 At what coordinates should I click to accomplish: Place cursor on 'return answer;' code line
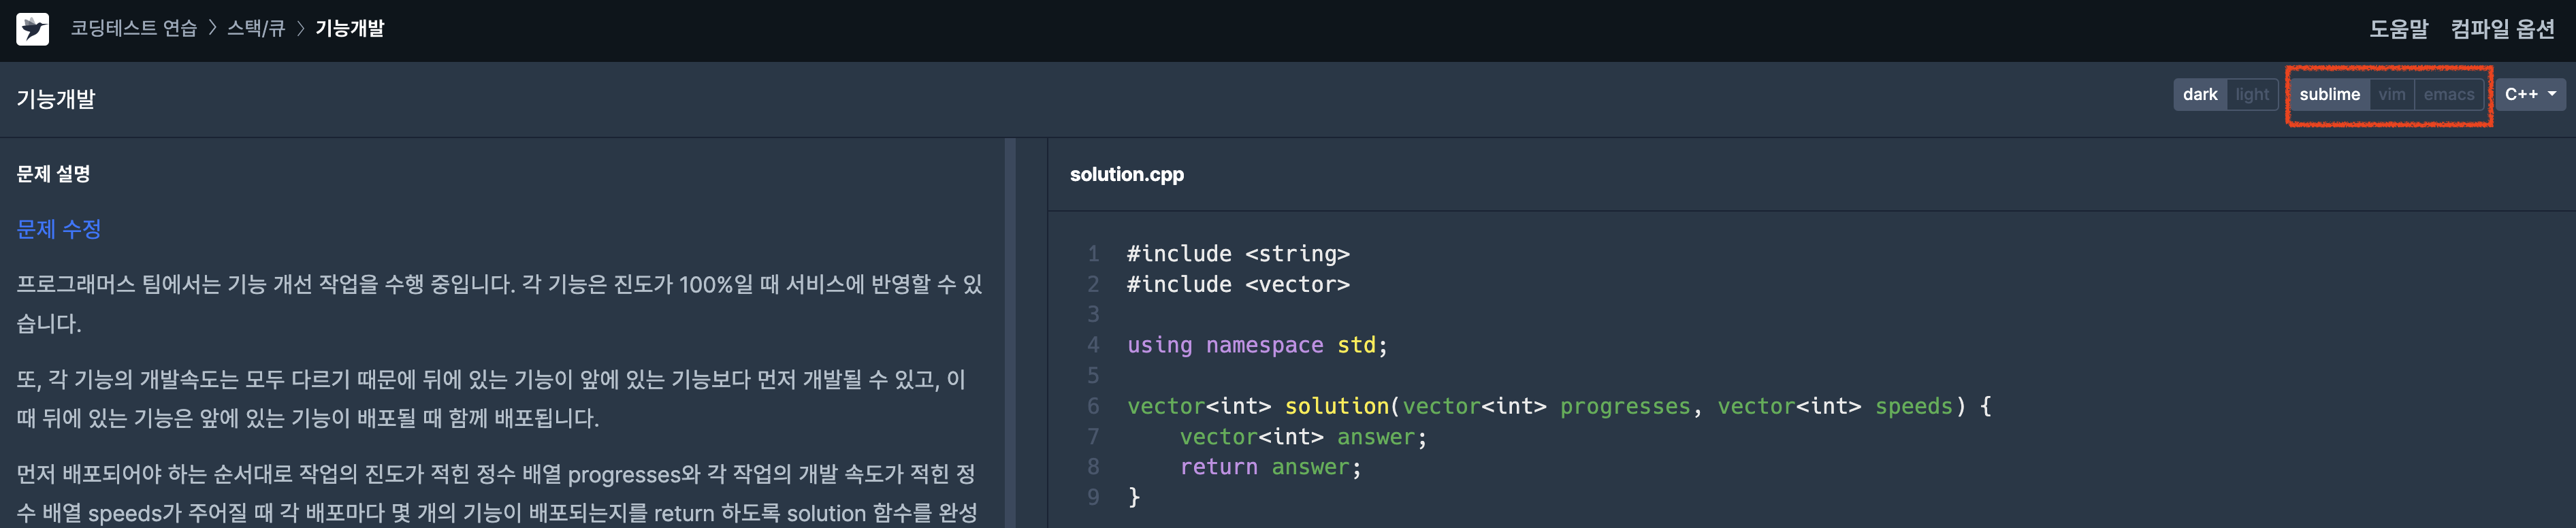click(x=1270, y=467)
